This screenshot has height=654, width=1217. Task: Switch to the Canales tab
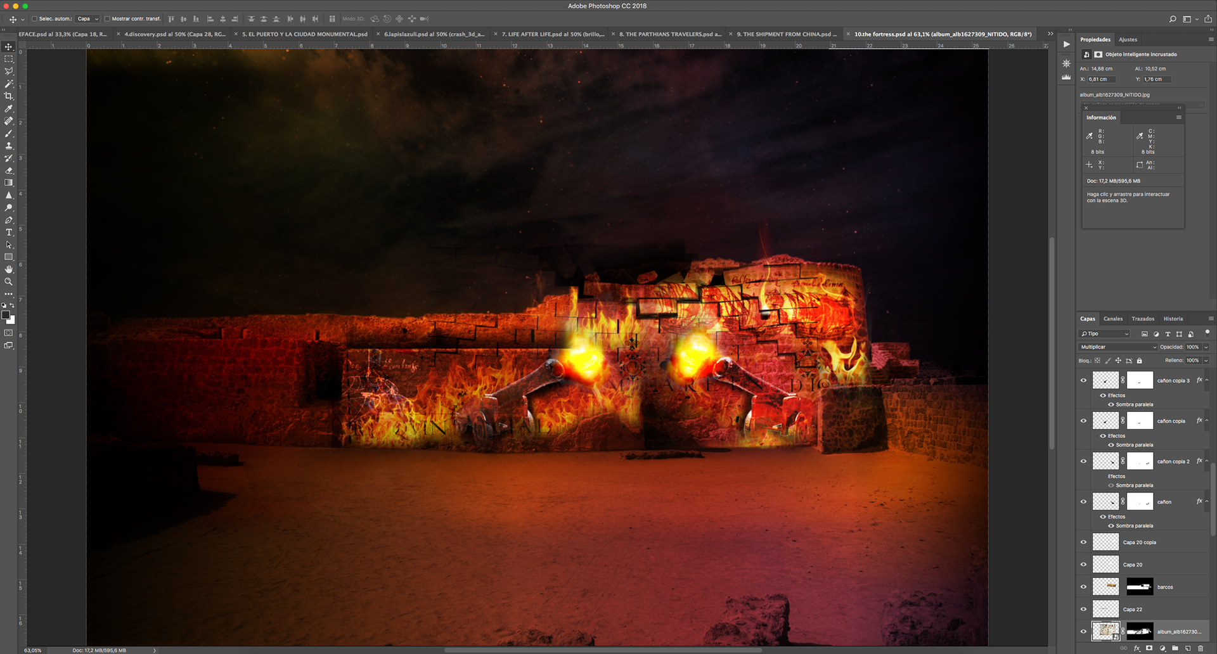1113,319
